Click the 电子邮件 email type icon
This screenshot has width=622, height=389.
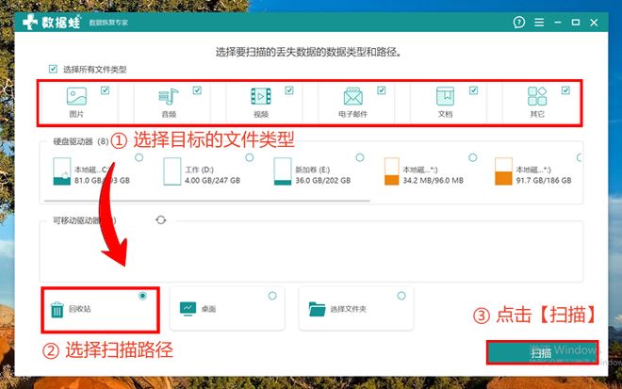click(353, 96)
